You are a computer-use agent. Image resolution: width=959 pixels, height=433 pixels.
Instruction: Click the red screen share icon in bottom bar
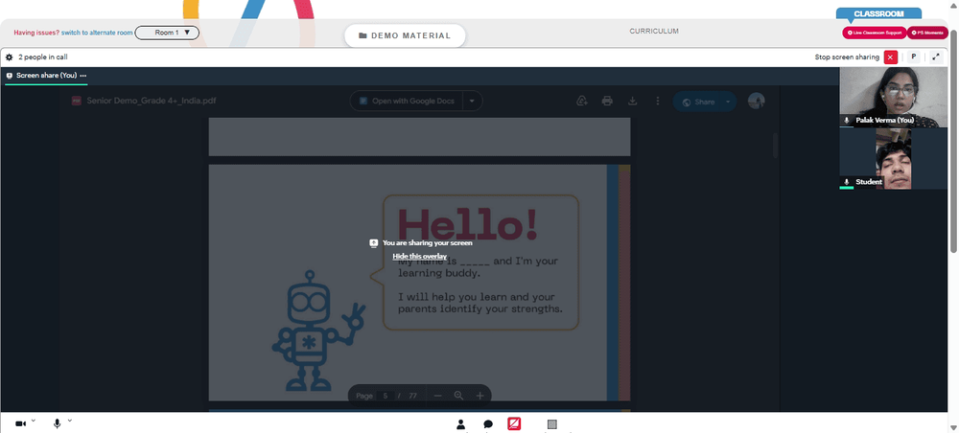pos(514,423)
